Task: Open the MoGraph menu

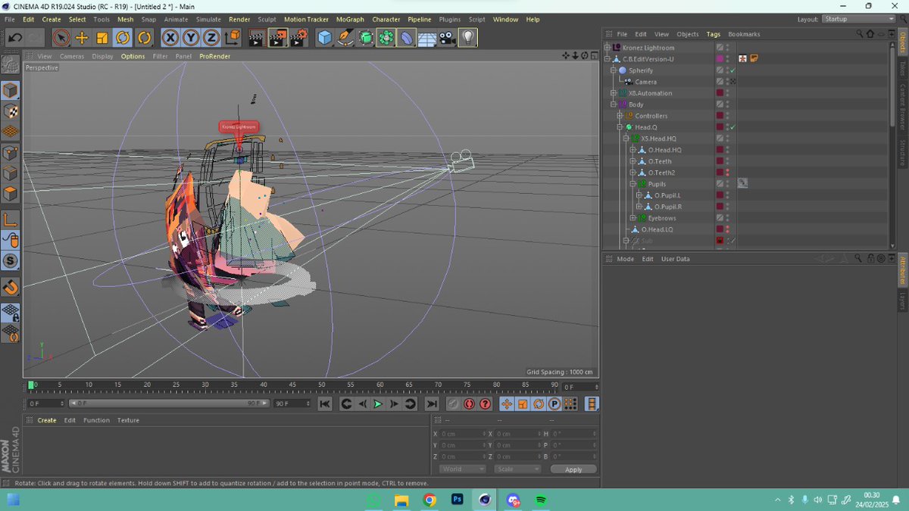Action: pyautogui.click(x=350, y=19)
